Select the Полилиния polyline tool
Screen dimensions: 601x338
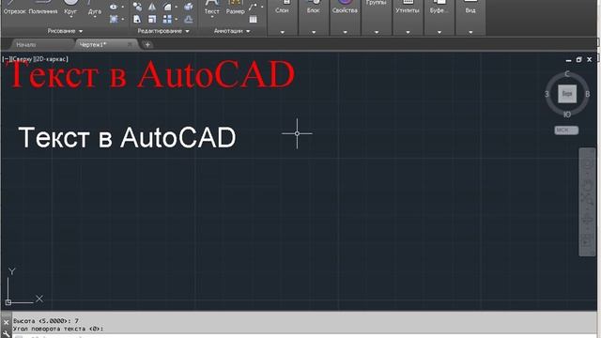(x=43, y=8)
